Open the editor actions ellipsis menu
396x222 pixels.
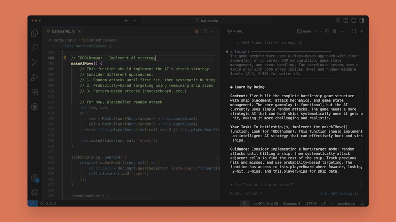point(213,31)
